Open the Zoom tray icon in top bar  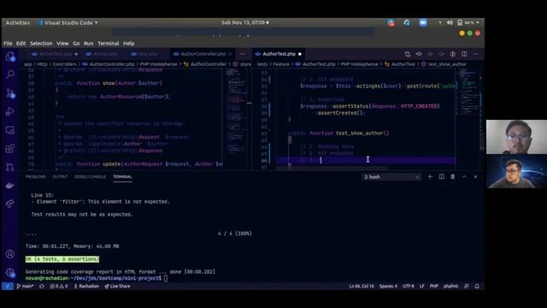(423, 23)
